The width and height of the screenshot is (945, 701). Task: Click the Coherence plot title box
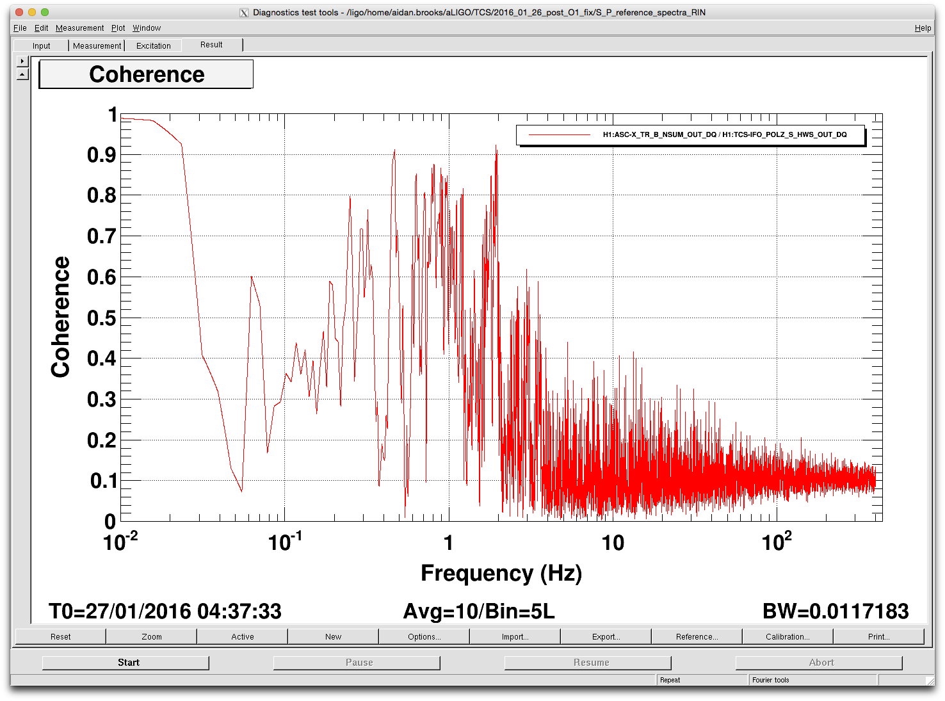tap(146, 74)
